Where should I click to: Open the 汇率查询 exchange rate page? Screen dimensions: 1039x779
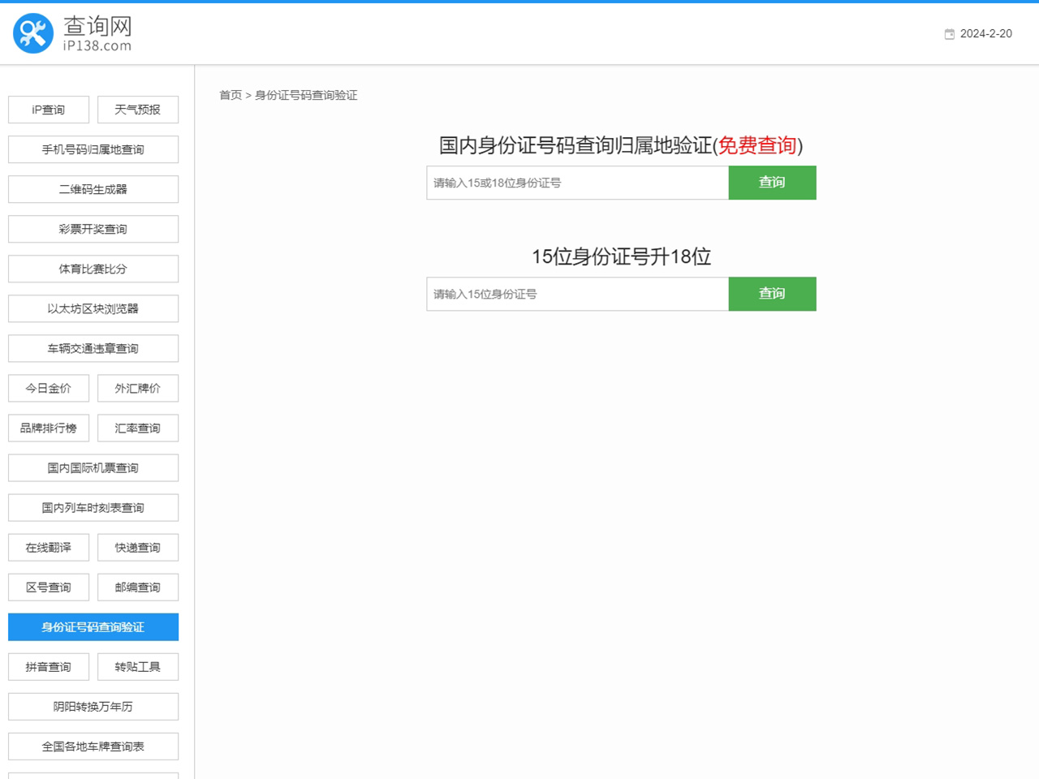[x=137, y=428]
